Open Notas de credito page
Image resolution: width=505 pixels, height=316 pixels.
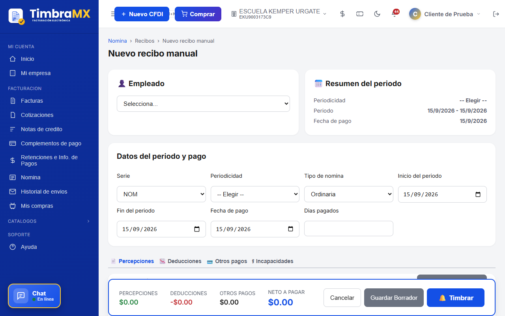(49, 129)
